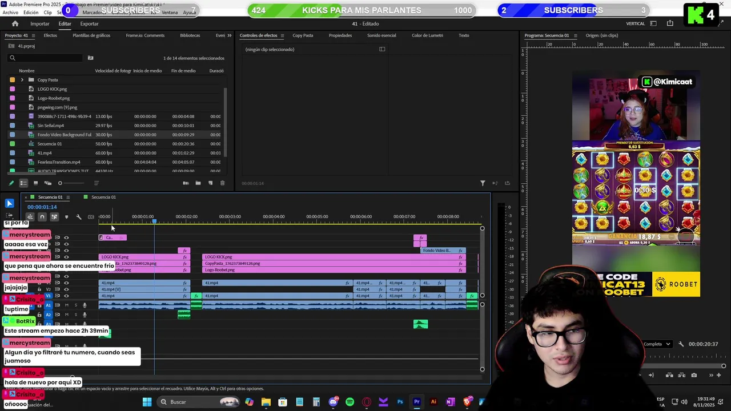731x411 pixels.
Task: Open the Bibliotecas tab
Action: coord(190,35)
